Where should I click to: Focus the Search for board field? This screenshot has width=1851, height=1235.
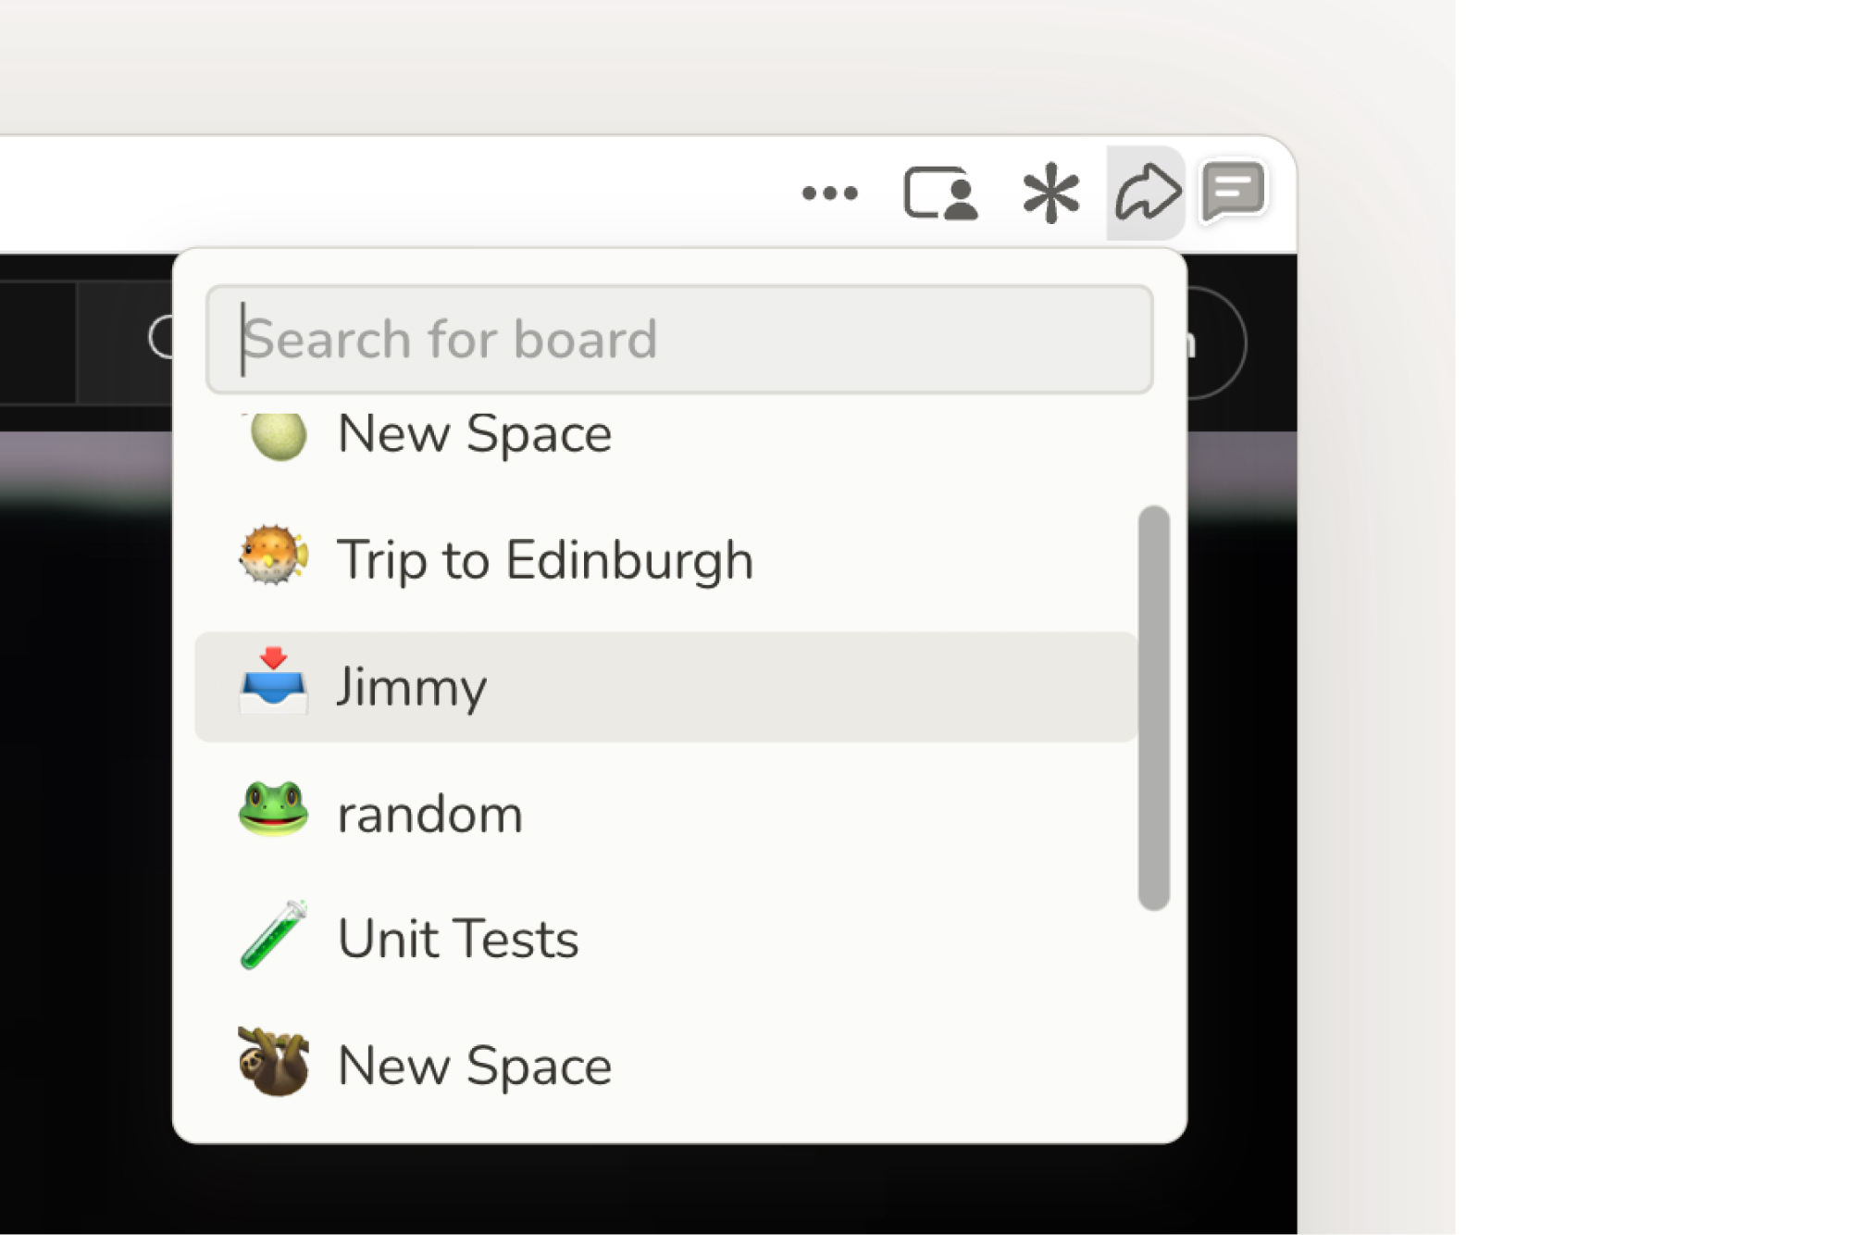[x=679, y=339]
